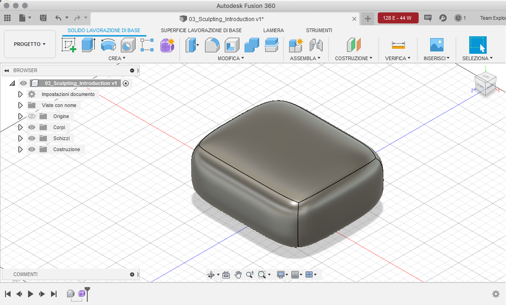This screenshot has width=506, height=305.
Task: Open the MODIFICA dropdown menu
Action: click(231, 58)
